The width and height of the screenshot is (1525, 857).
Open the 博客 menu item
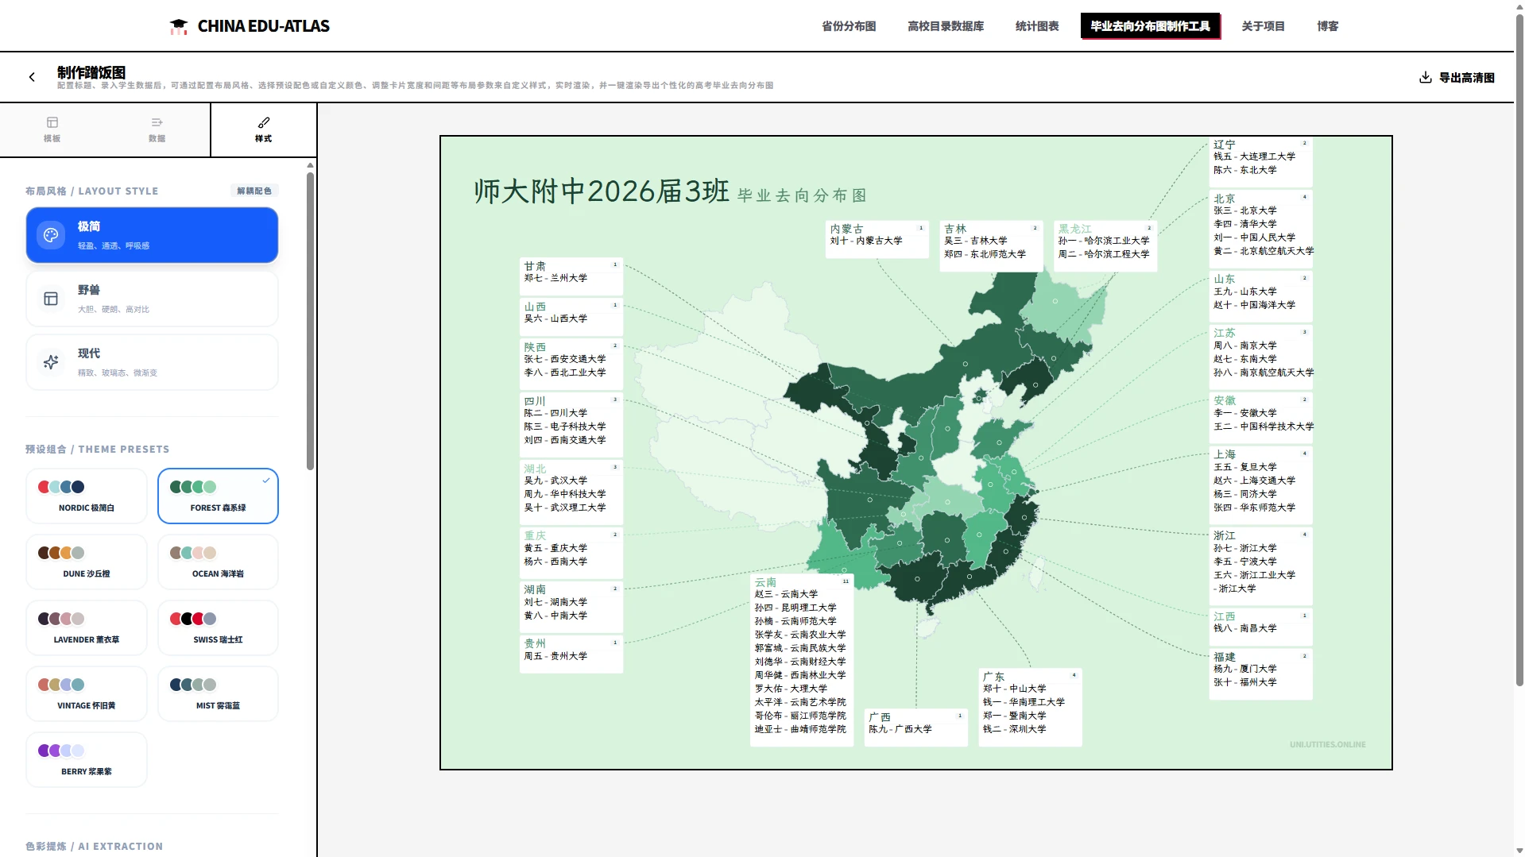point(1328,26)
